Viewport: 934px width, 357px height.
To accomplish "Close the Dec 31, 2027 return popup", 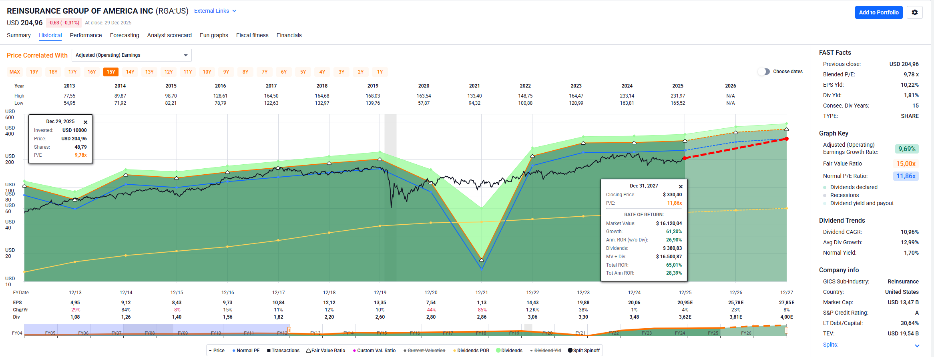I will (x=681, y=187).
